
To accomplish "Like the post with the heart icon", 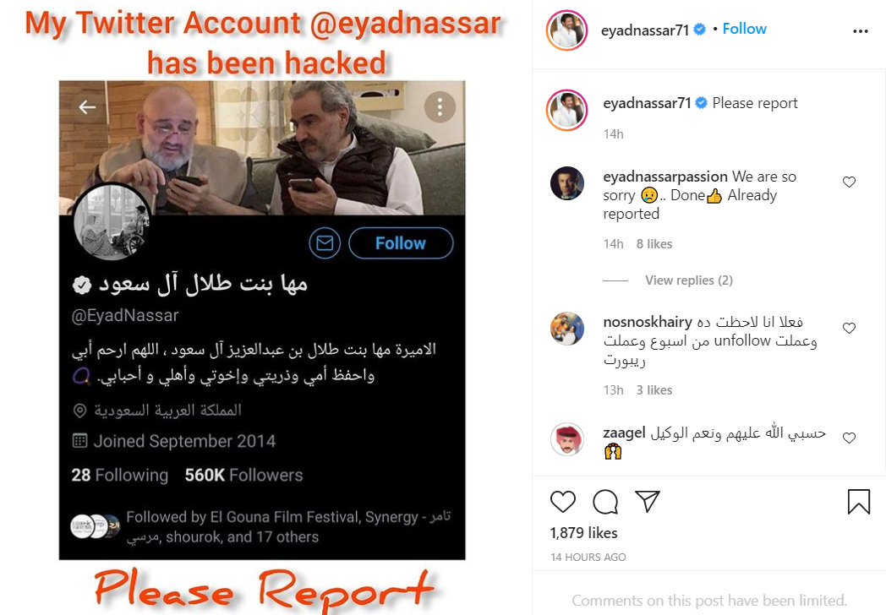I will (x=563, y=502).
